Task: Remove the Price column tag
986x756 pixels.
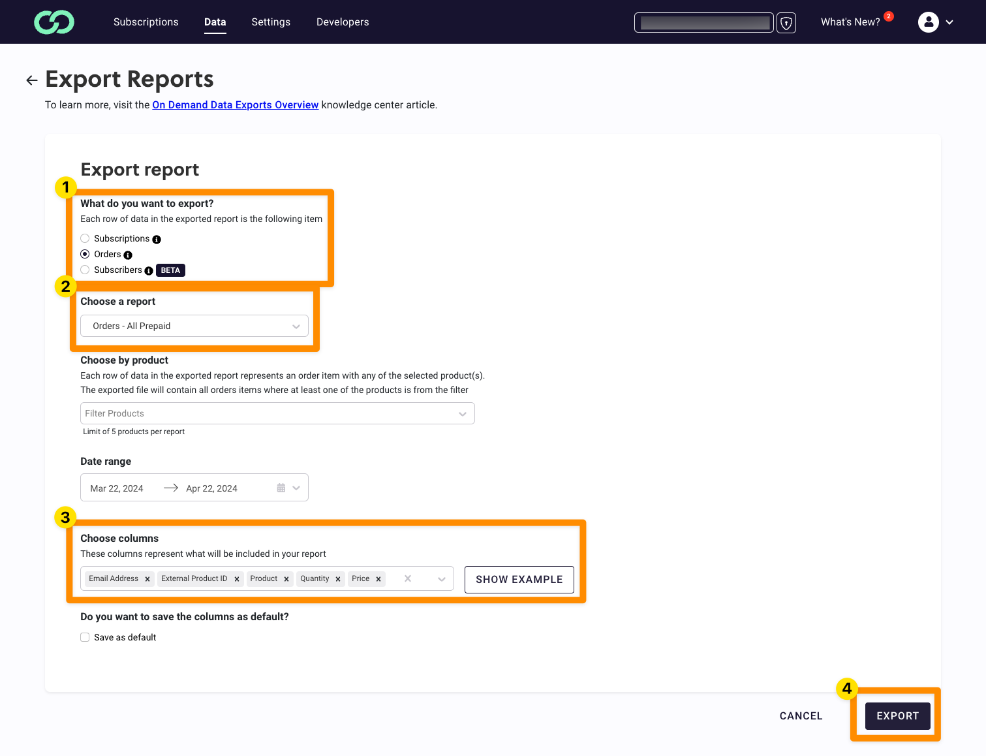Action: pos(378,579)
